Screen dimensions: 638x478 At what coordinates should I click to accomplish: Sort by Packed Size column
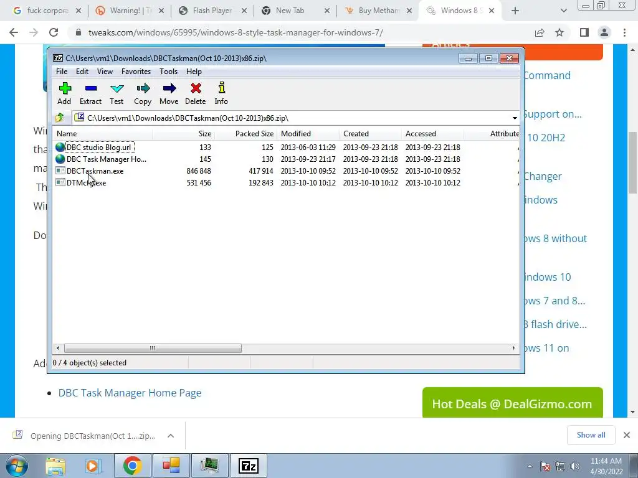[x=245, y=134]
